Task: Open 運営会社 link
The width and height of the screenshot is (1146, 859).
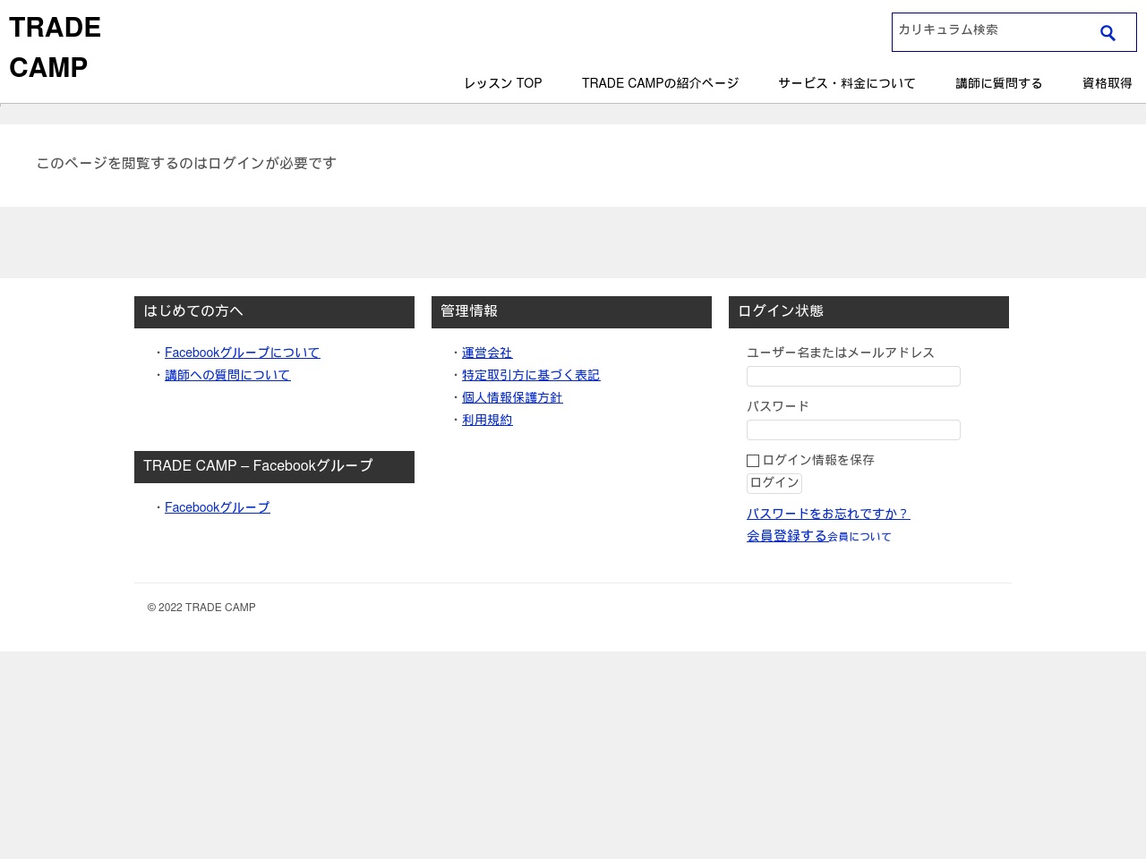Action: [487, 353]
